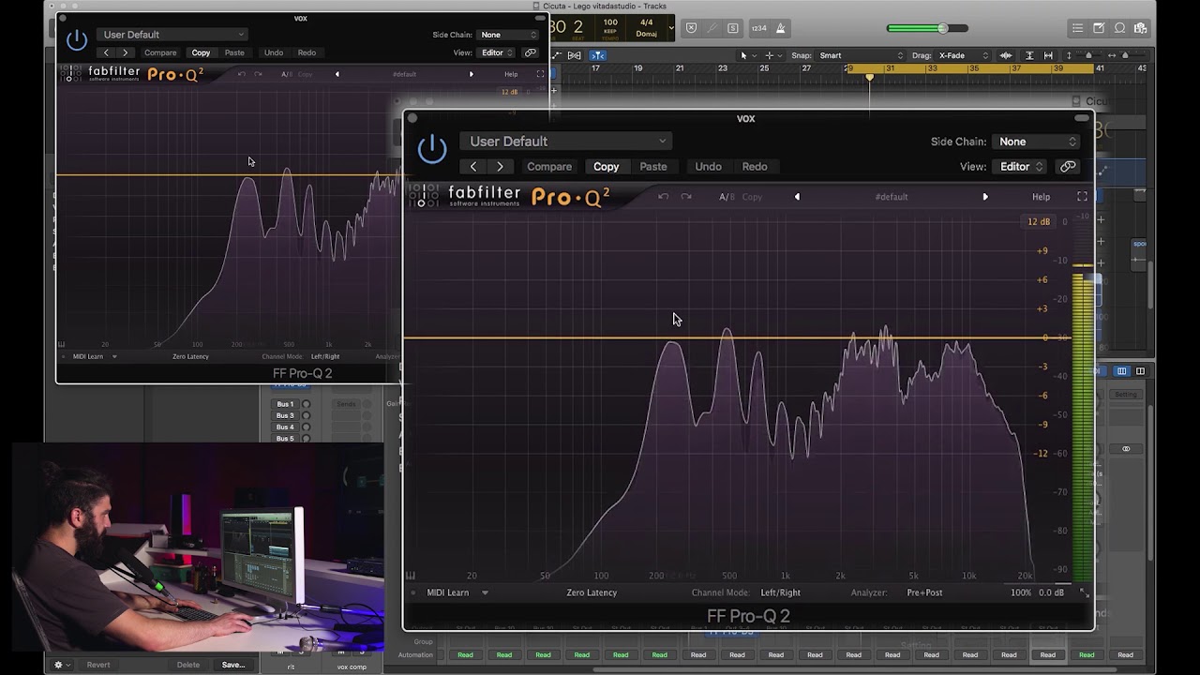The height and width of the screenshot is (675, 1200).
Task: Open the View Editor dropdown in the front window
Action: click(x=1021, y=167)
